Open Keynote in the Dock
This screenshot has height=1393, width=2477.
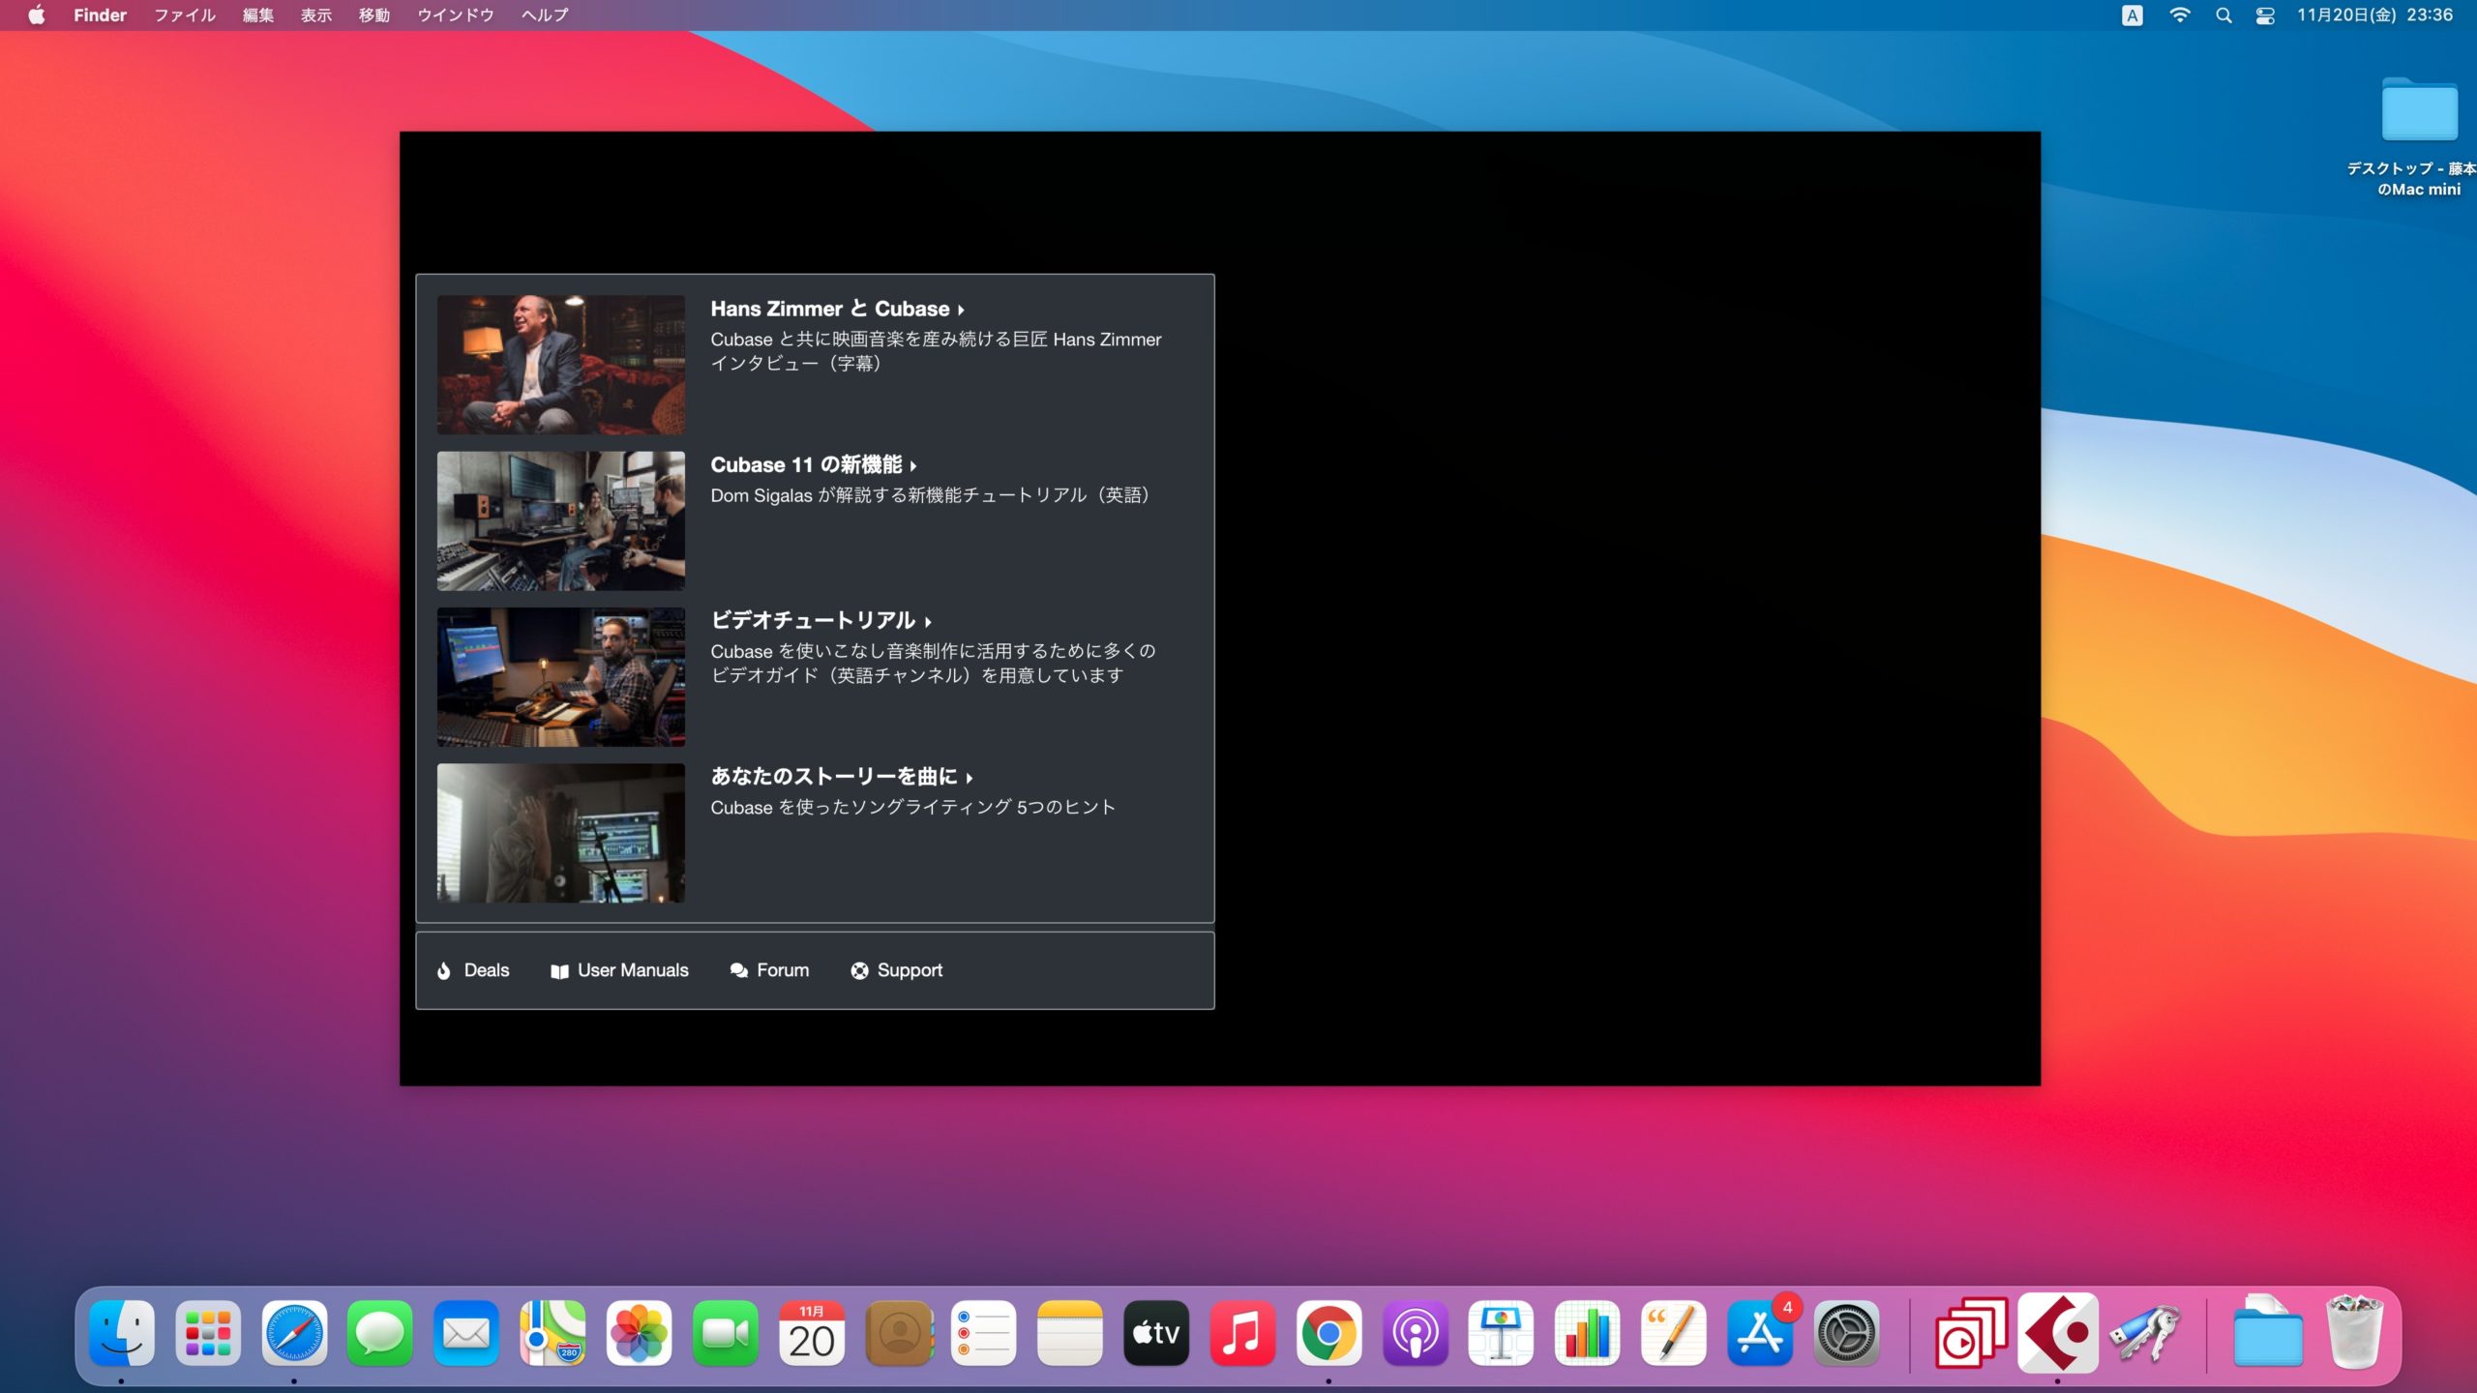[x=1501, y=1333]
